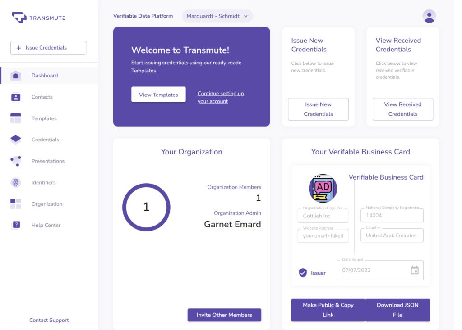Click the Presentations share-nodes icon
This screenshot has height=330, width=462.
tap(16, 161)
